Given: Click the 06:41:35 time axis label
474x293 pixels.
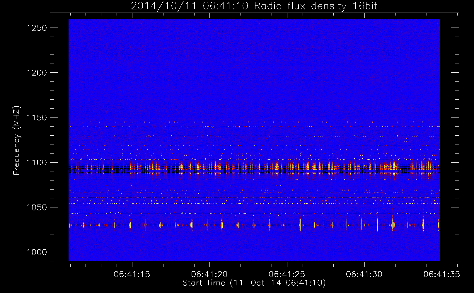Looking at the screenshot, I should click(x=441, y=275).
